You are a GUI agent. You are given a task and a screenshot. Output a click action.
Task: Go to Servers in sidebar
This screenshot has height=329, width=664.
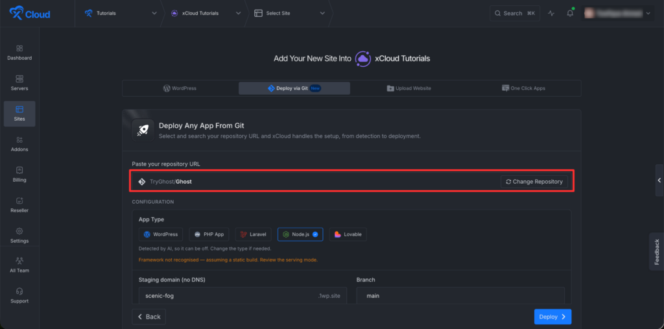tap(19, 83)
